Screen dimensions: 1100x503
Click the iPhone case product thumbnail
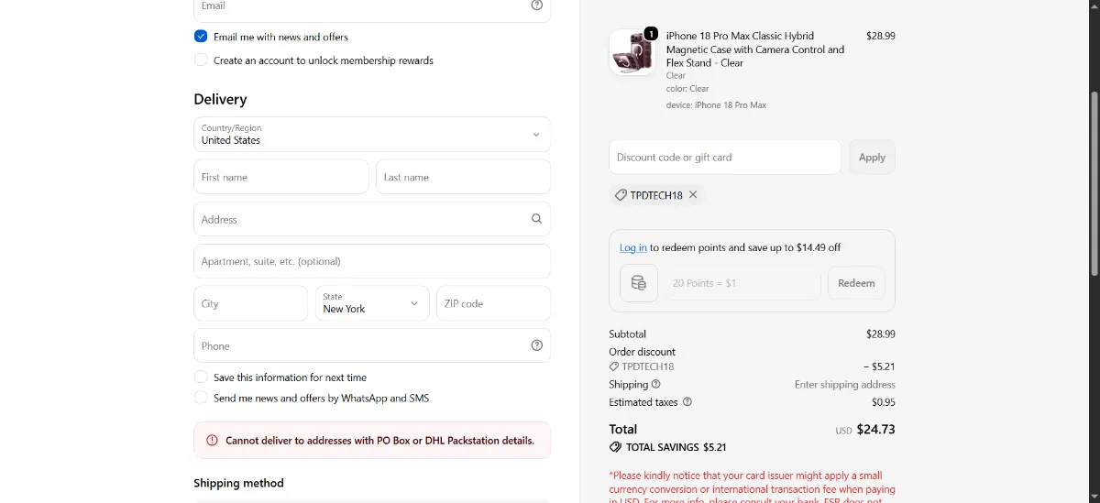tap(632, 52)
